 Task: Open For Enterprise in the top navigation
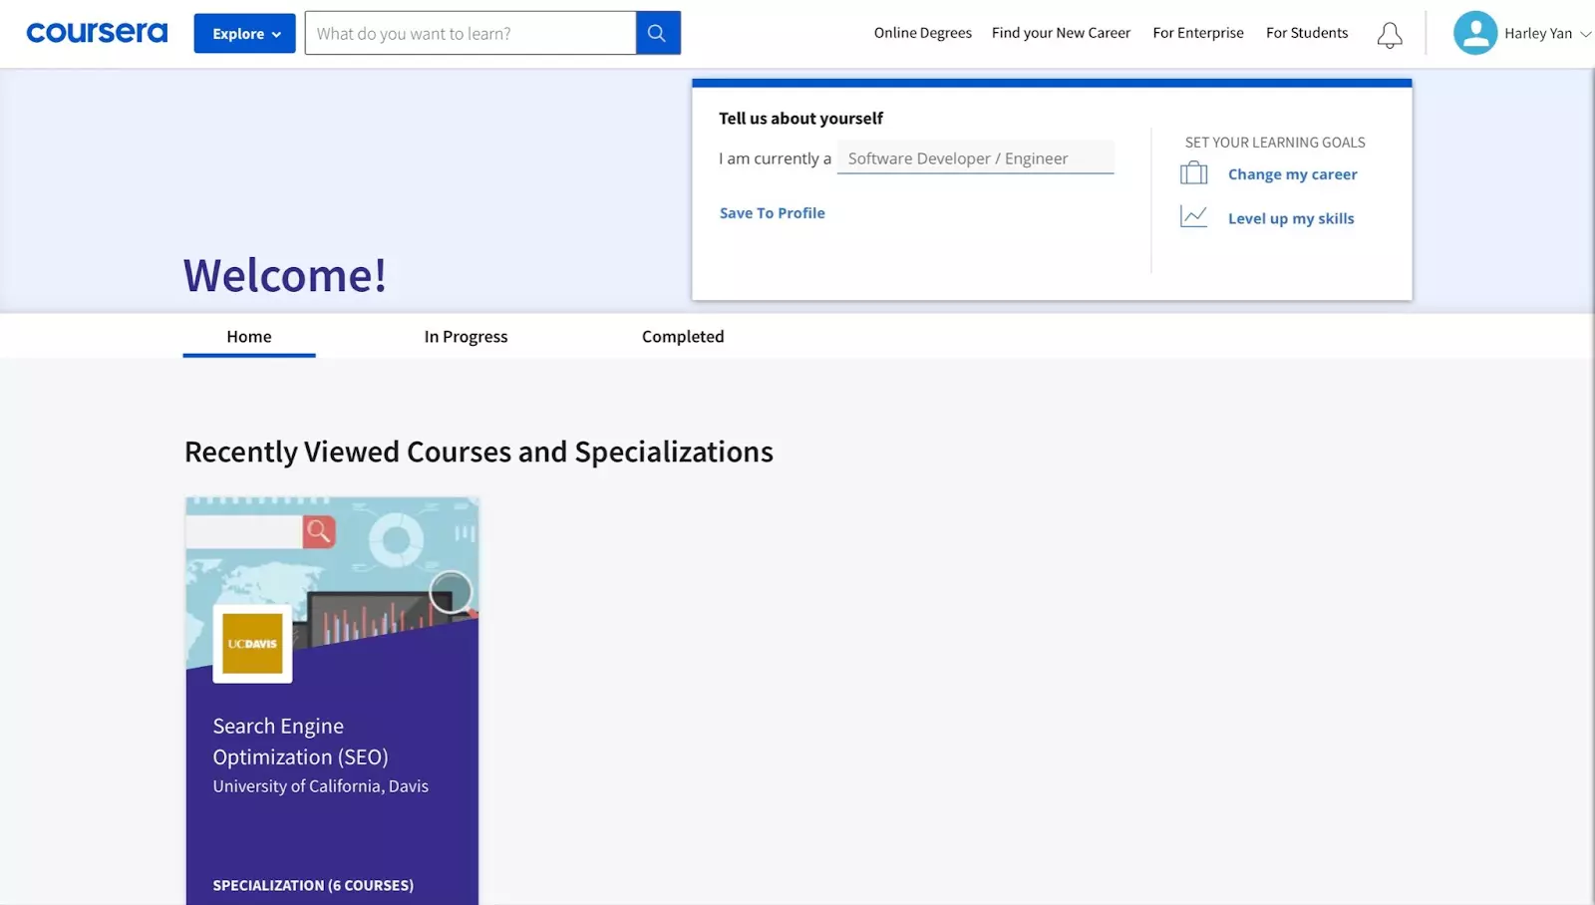(1198, 33)
